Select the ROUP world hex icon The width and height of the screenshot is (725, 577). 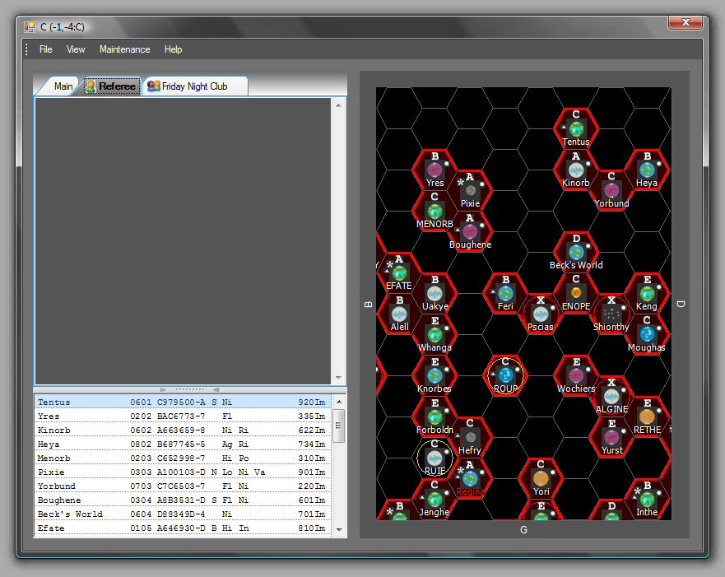click(505, 375)
